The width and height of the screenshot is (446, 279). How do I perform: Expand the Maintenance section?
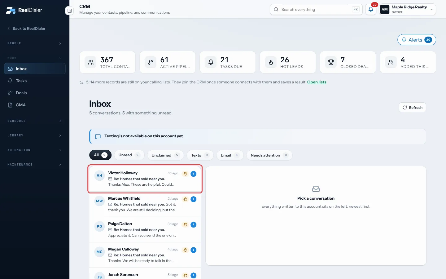coord(35,165)
